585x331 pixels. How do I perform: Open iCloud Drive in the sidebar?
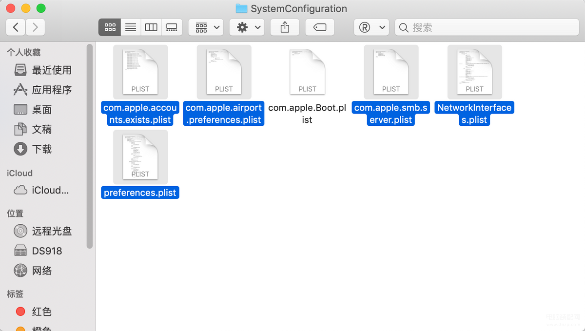point(41,190)
